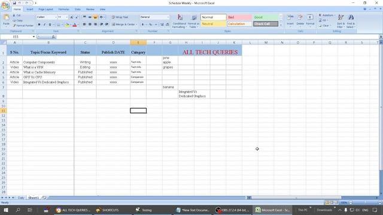Apply underline formatting
This screenshot has width=383, height=215.
point(50,24)
